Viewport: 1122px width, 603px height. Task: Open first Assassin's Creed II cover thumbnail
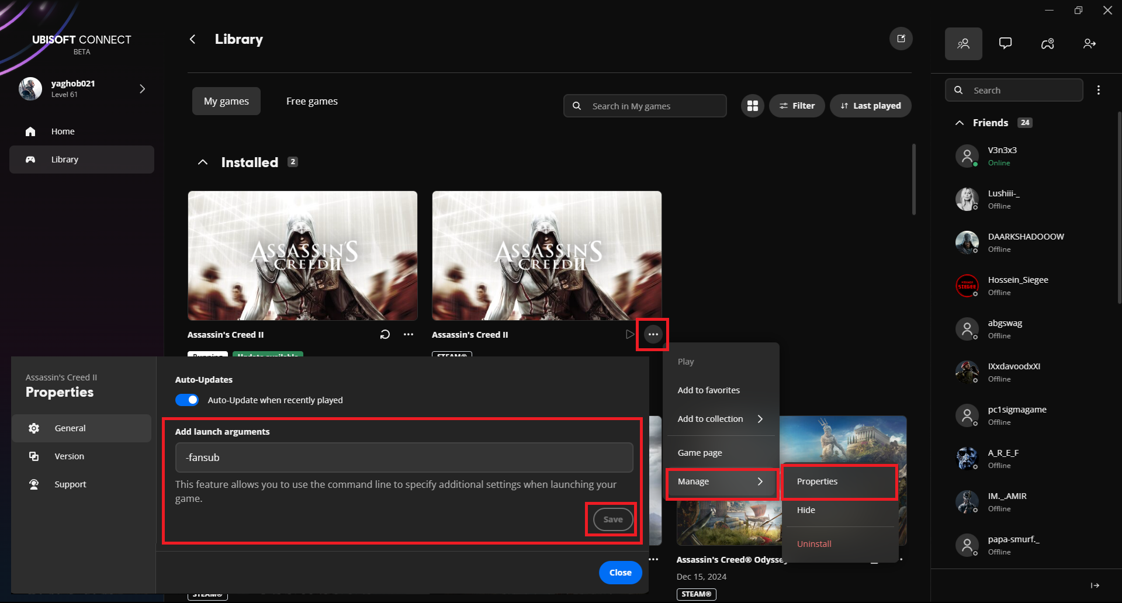click(303, 255)
